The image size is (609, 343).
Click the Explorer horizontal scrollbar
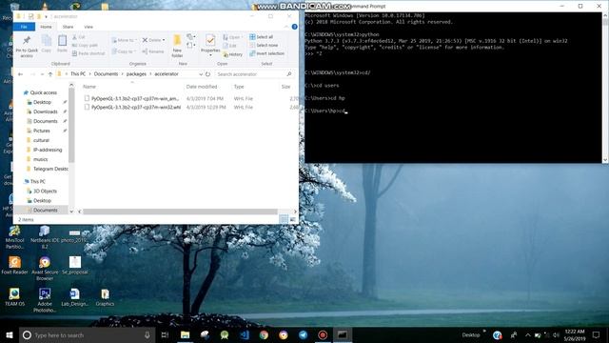click(180, 212)
